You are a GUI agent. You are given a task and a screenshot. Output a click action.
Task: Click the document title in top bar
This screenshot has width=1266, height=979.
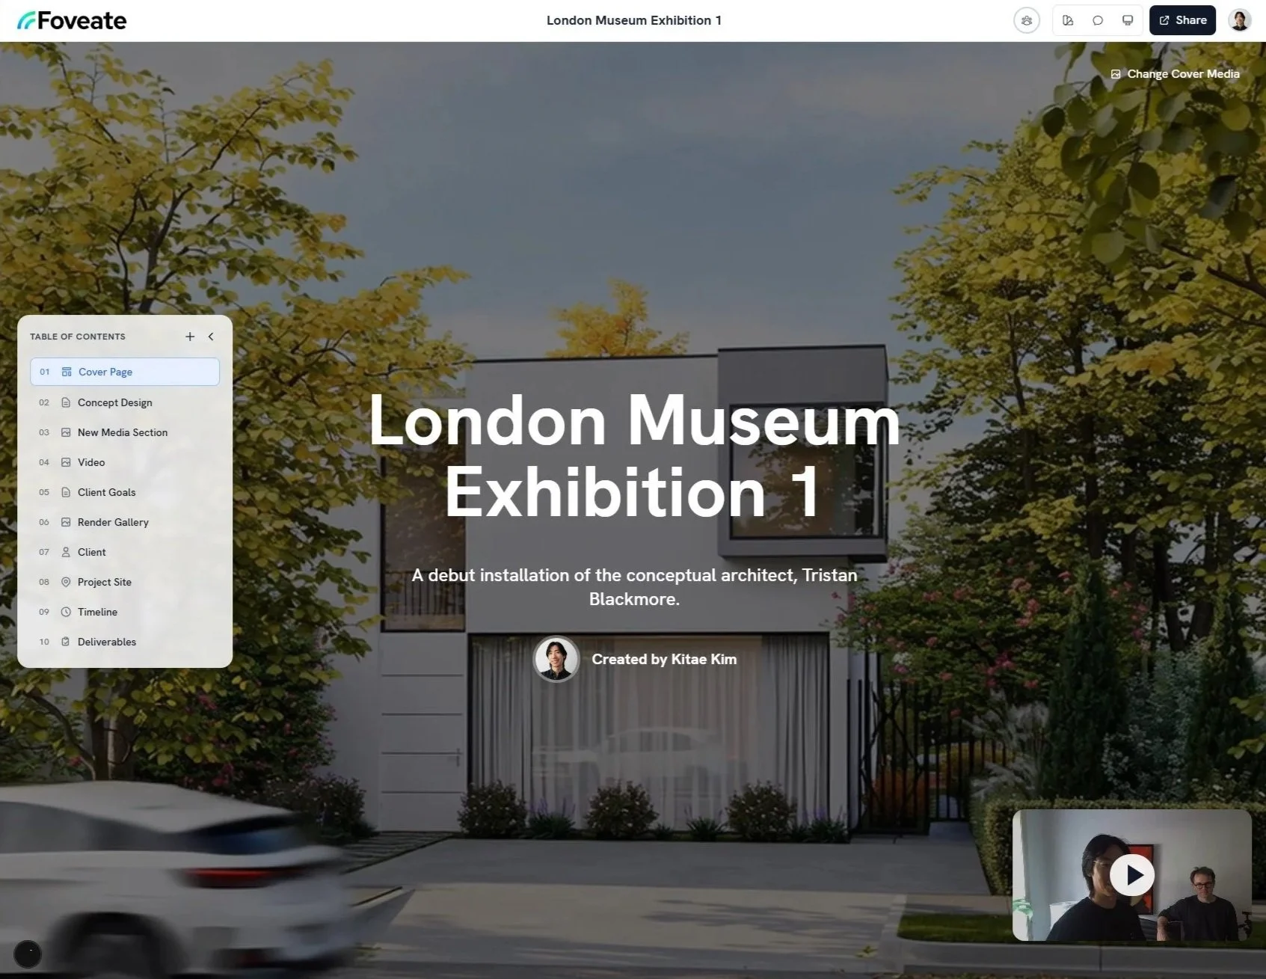coord(634,20)
